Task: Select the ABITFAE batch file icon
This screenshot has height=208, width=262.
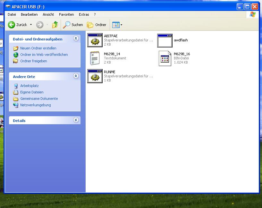Action: 95,40
